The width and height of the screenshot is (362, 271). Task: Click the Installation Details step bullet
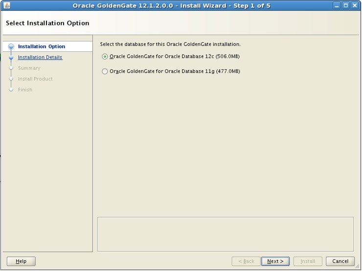[11, 58]
